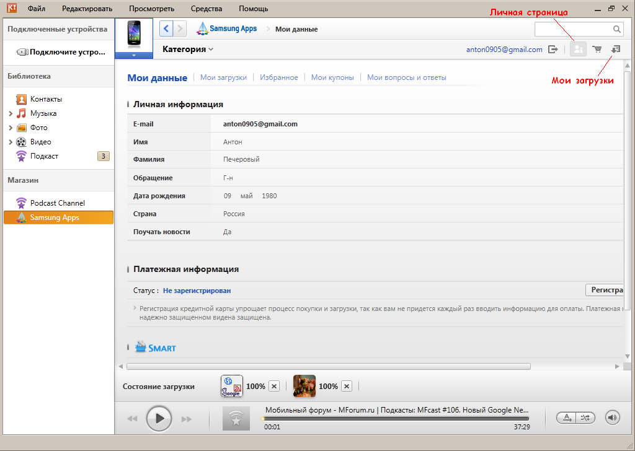This screenshot has height=451, width=635.
Task: Go back with the left navigation arrow
Action: [166, 28]
